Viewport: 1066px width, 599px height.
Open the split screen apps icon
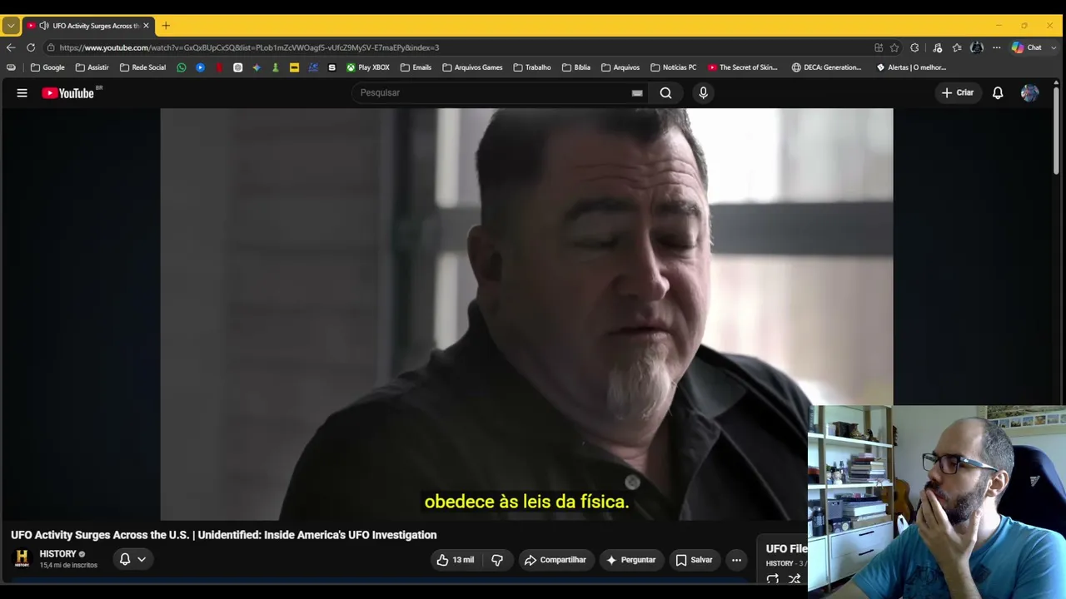coord(879,47)
